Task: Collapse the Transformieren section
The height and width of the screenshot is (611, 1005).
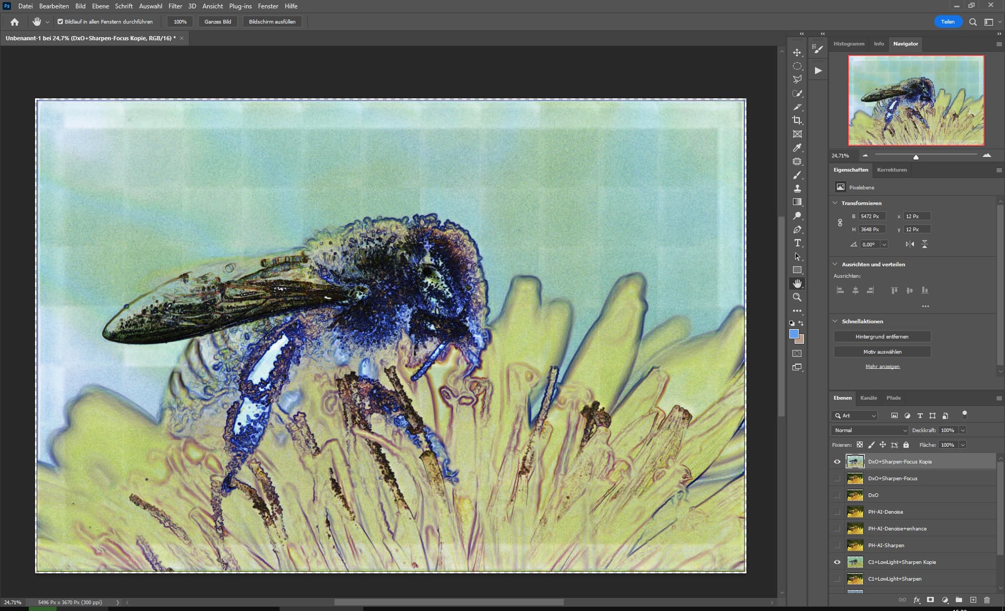Action: click(x=835, y=203)
